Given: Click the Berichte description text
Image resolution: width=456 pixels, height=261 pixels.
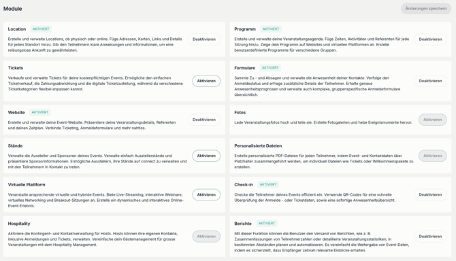Looking at the screenshot, I should (x=322, y=242).
